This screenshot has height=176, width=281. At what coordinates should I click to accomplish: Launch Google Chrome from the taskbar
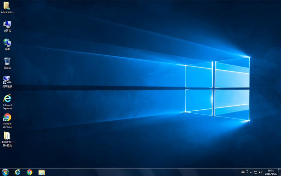coord(30,172)
